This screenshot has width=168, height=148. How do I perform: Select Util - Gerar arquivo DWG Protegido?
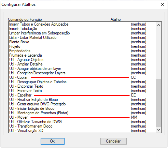82,104
